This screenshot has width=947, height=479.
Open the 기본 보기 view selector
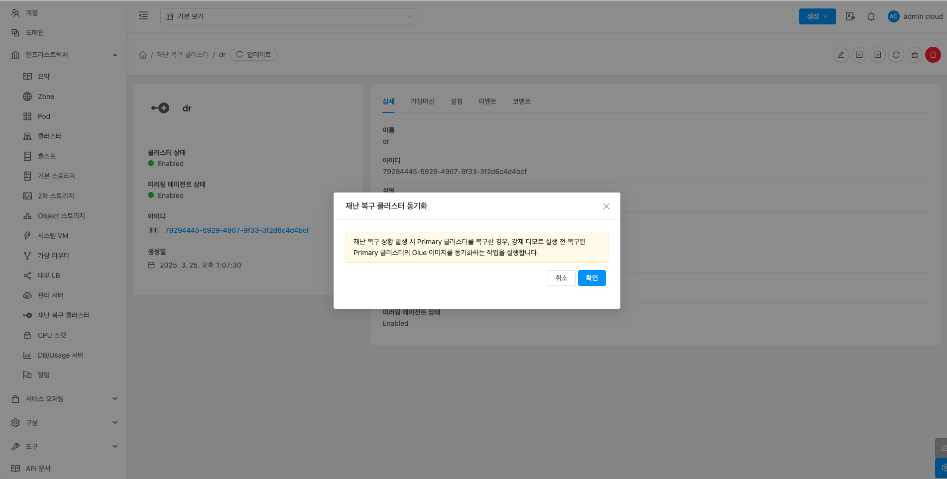click(x=289, y=16)
